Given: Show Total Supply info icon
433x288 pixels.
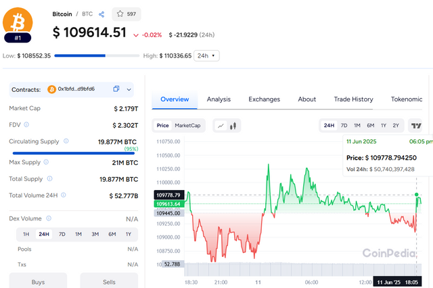Looking at the screenshot, I should coord(49,178).
